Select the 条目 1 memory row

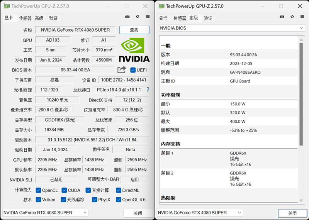229,159
